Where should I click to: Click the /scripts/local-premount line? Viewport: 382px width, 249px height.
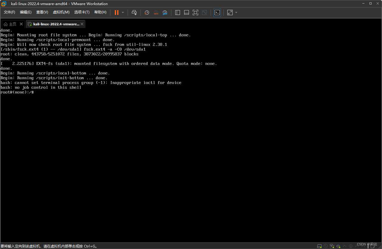pyautogui.click(x=58, y=40)
